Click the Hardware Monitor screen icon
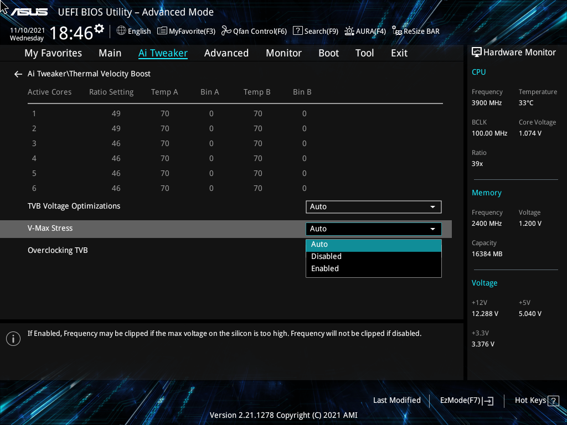 click(477, 53)
